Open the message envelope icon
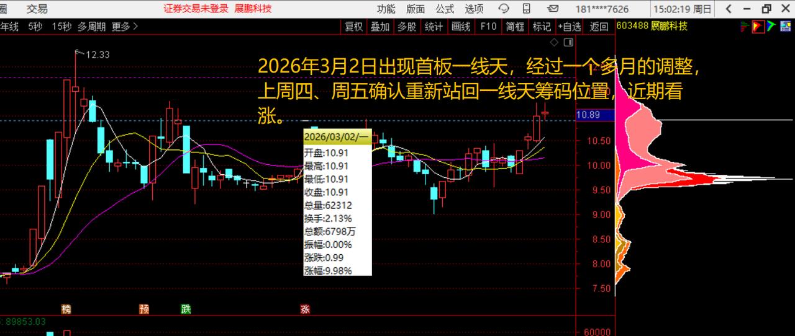 click(x=553, y=9)
